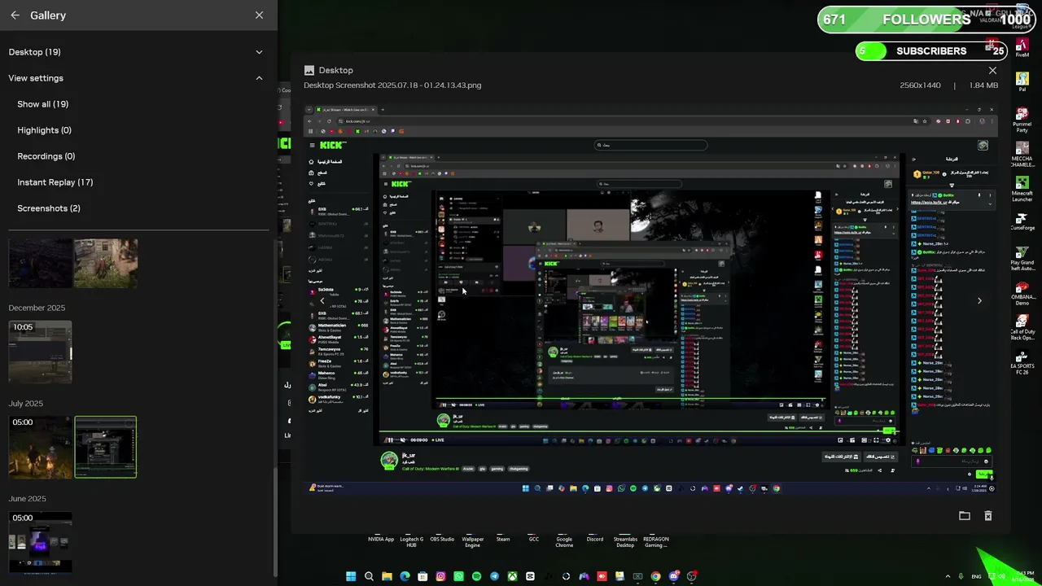Open the NVIDIA App desktop shortcut
Viewport: 1042px width, 586px height.
(x=381, y=539)
